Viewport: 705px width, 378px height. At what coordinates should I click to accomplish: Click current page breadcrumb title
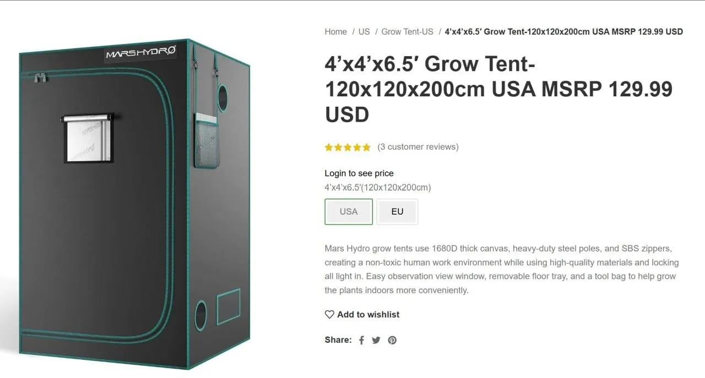click(x=564, y=32)
